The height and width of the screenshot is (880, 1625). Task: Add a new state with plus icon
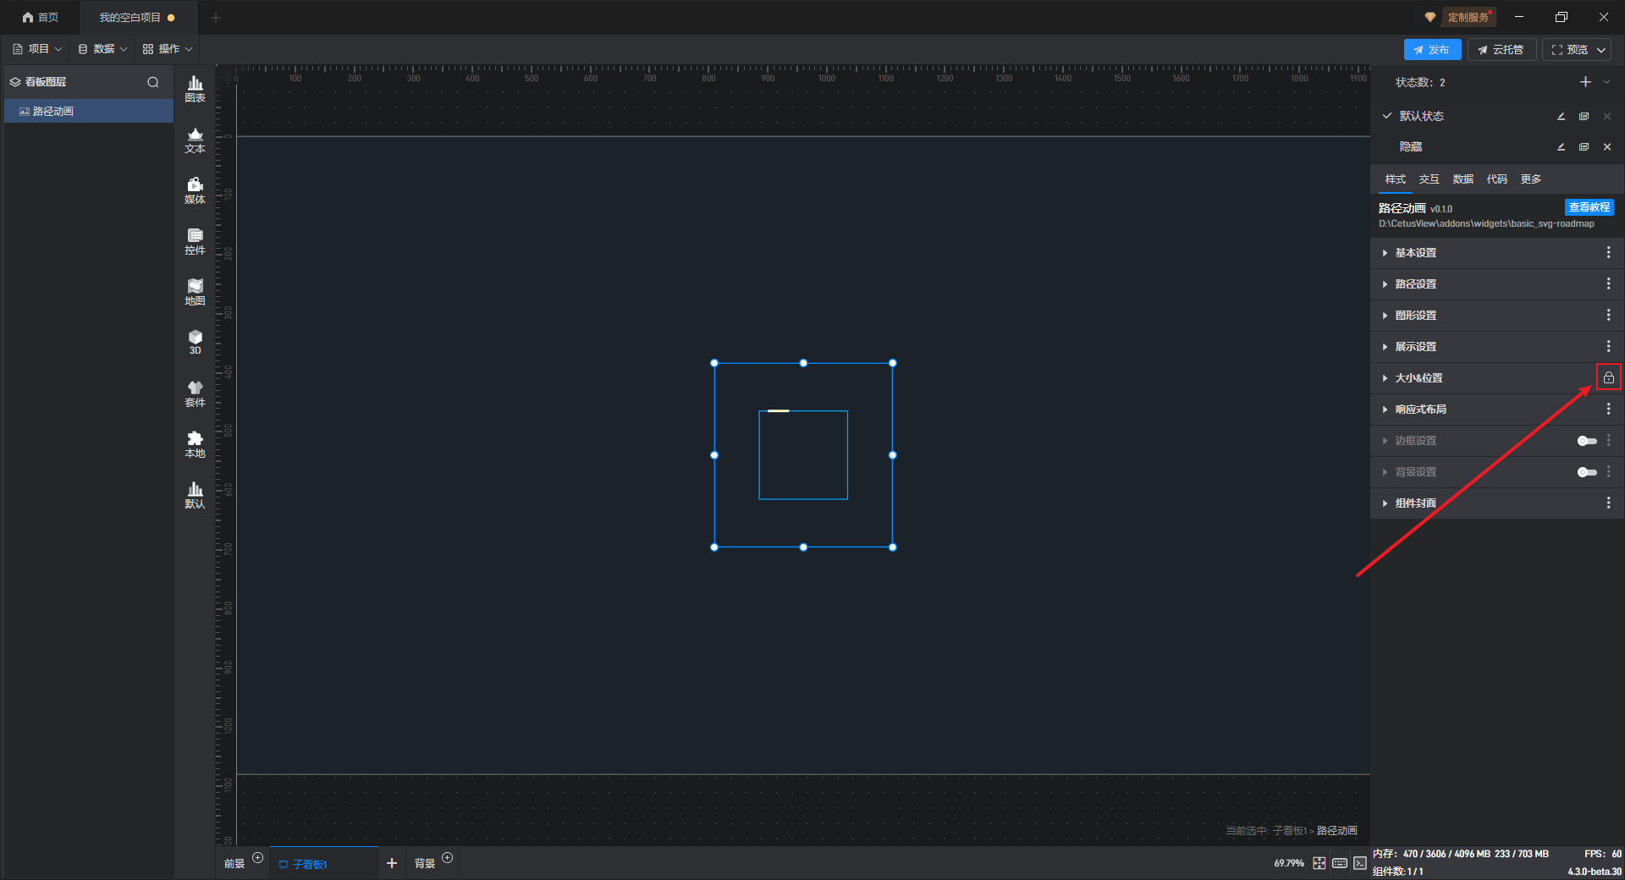click(x=1585, y=82)
